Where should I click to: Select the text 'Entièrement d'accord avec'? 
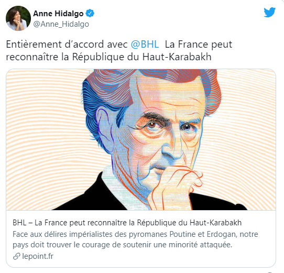pos(67,44)
